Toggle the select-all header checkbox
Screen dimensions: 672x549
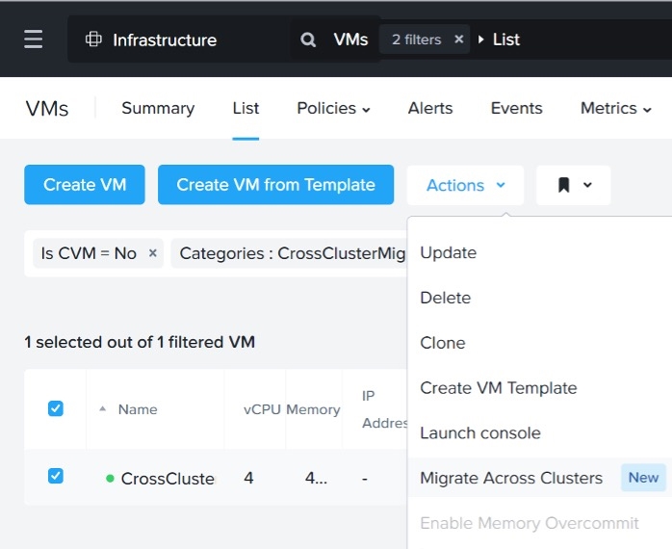[x=56, y=408]
